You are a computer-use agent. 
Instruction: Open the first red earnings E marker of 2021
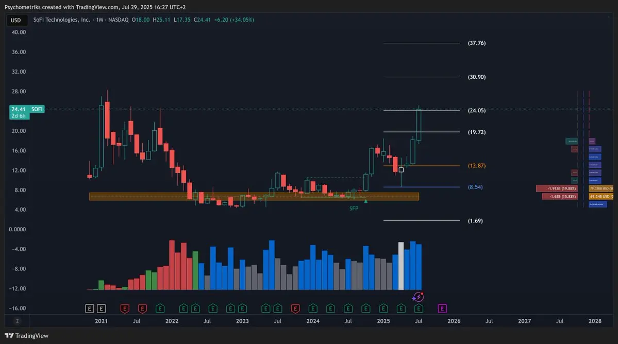(x=125, y=308)
